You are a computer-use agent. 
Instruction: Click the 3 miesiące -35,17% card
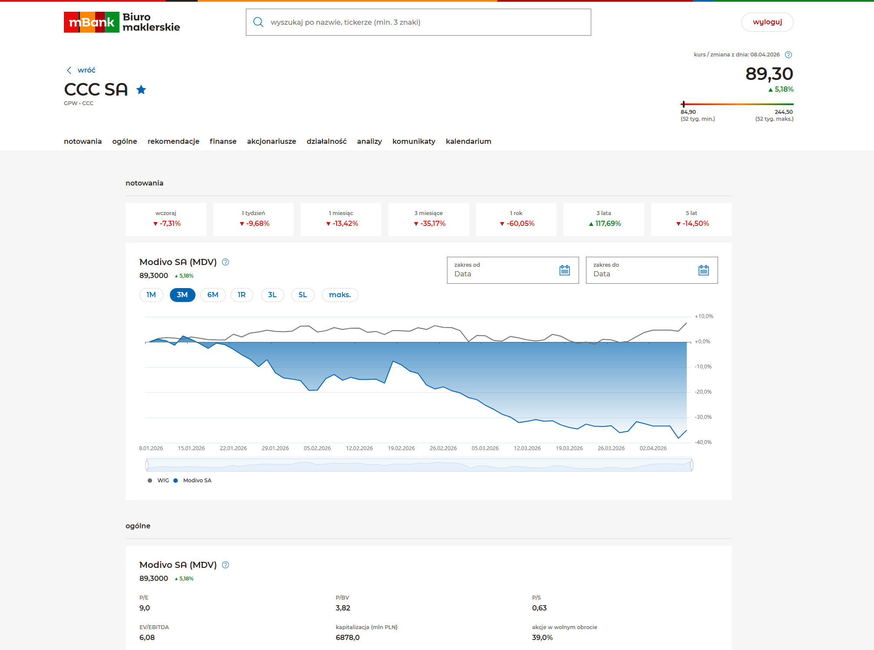pos(429,219)
